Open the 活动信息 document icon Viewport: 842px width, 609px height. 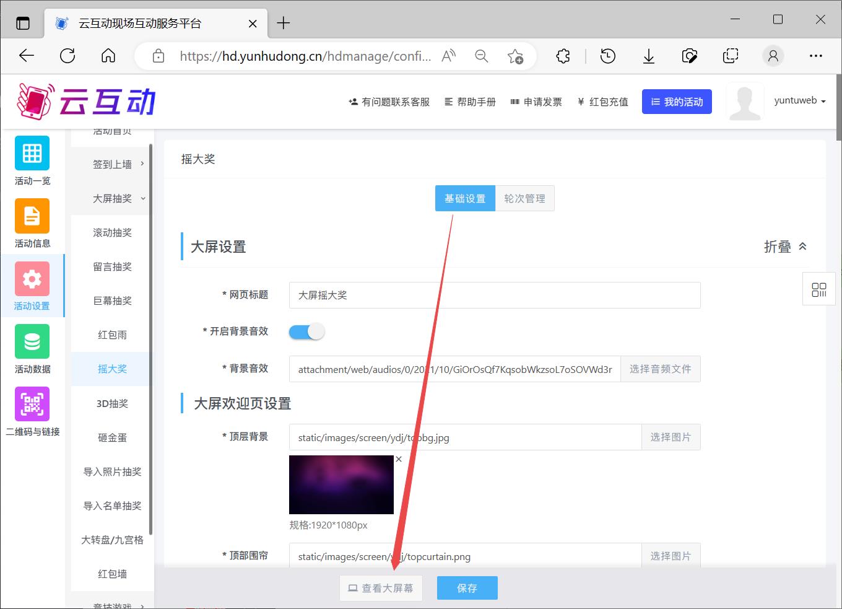[x=32, y=216]
